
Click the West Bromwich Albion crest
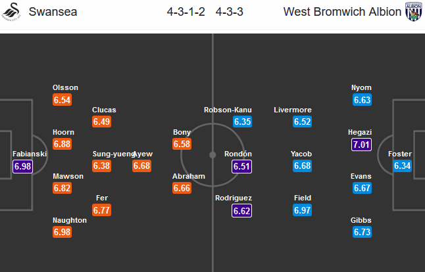tap(413, 12)
